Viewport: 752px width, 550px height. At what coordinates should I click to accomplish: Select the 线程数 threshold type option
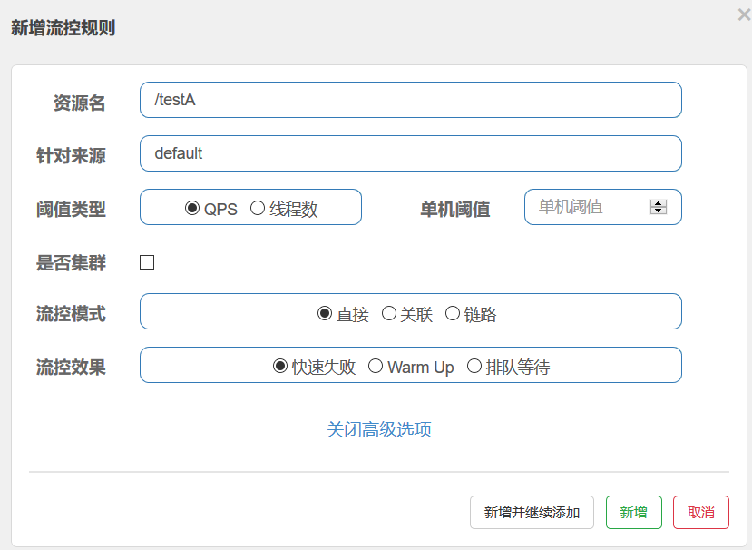tap(258, 207)
